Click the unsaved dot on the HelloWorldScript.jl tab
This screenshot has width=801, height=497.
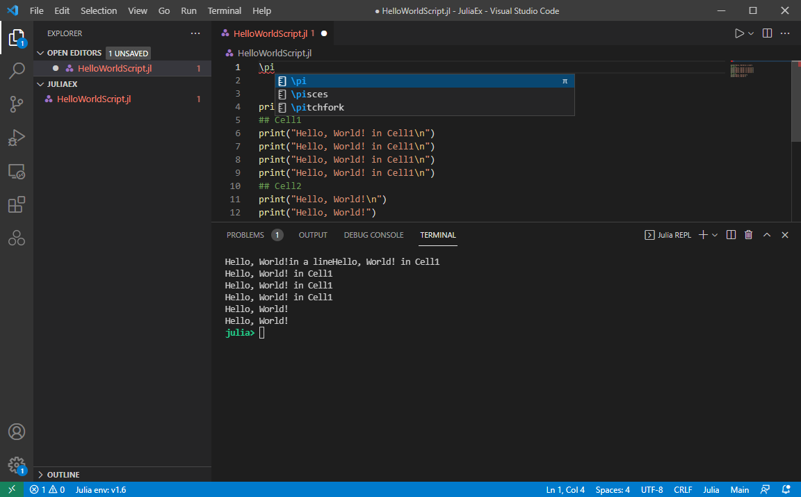[x=324, y=33]
